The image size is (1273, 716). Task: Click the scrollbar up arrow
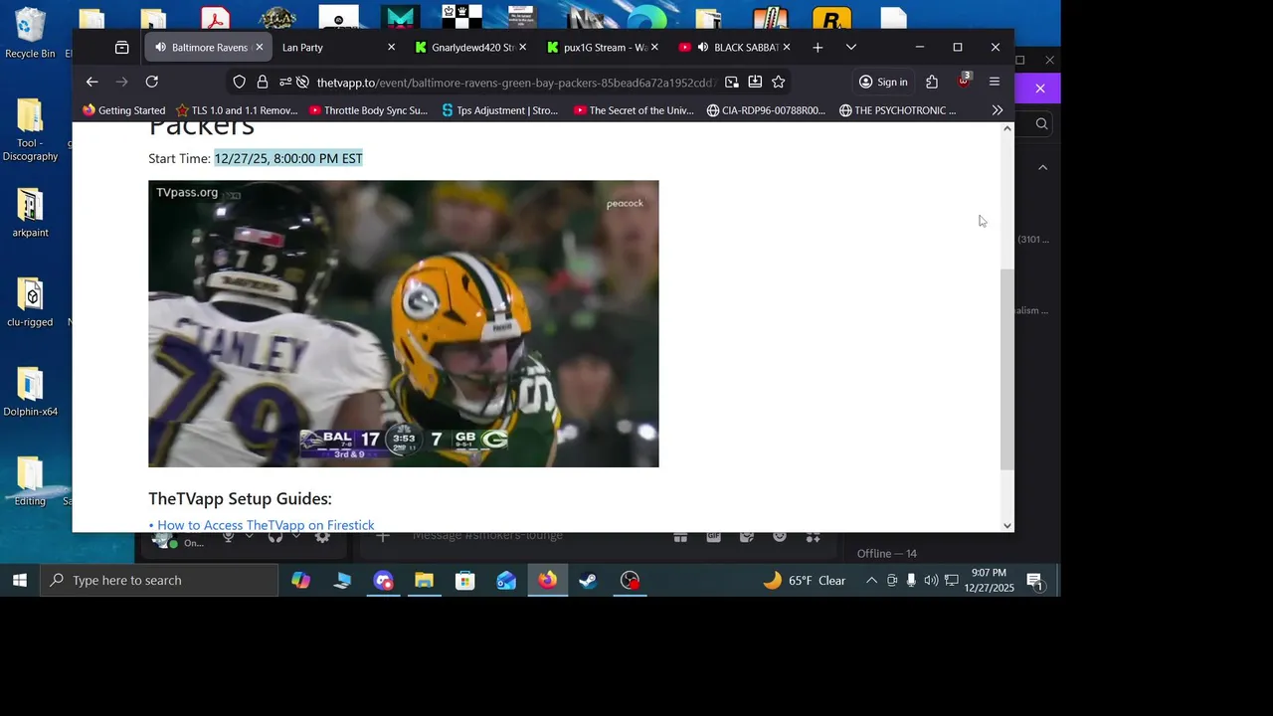point(1006,128)
